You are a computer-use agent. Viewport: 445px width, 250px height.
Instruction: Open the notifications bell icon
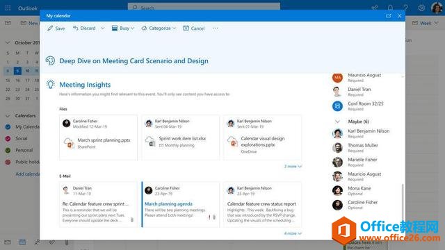[x=390, y=8]
